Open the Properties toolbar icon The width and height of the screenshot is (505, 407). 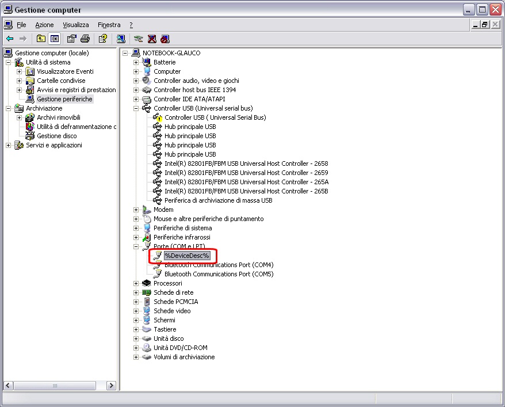click(x=71, y=39)
